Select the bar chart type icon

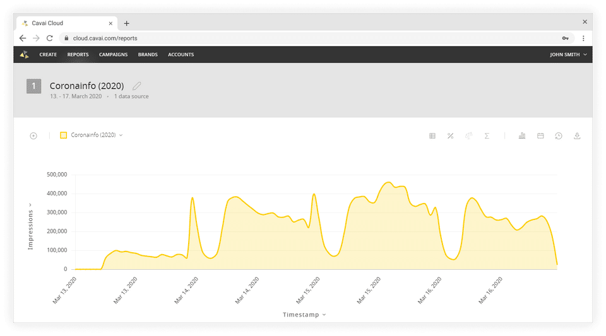[522, 136]
